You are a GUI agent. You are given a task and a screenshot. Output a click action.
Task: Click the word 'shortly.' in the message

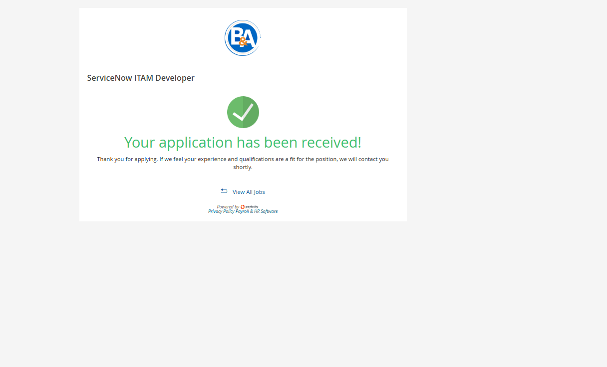pos(243,168)
